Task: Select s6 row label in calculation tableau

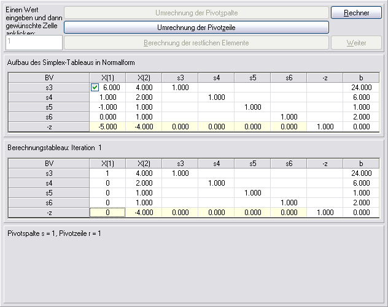Action: click(x=49, y=202)
